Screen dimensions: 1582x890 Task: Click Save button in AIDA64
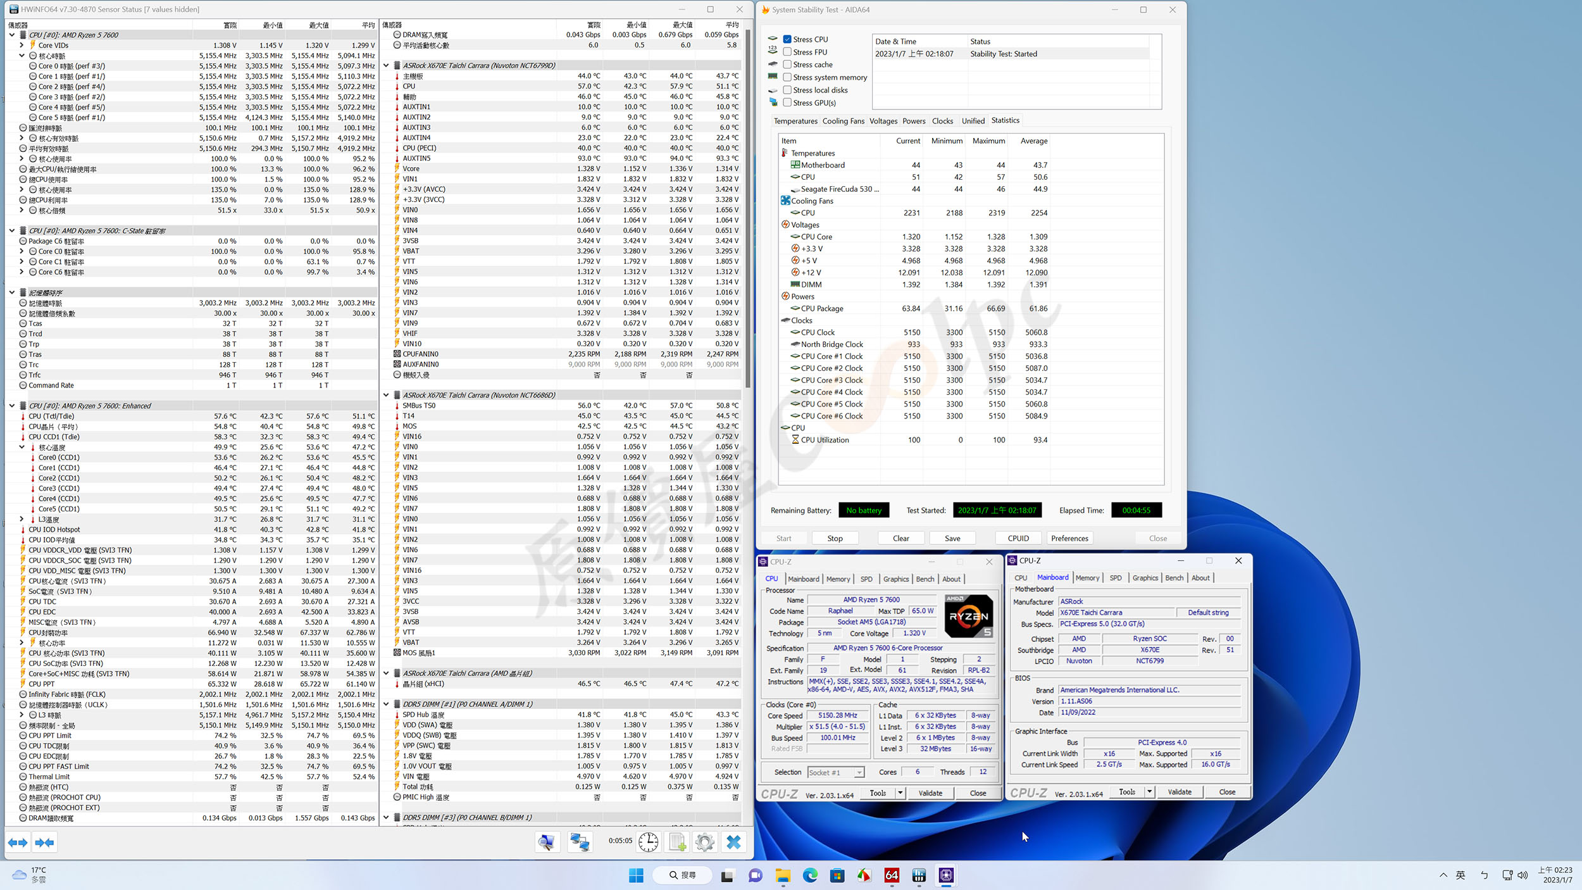952,539
